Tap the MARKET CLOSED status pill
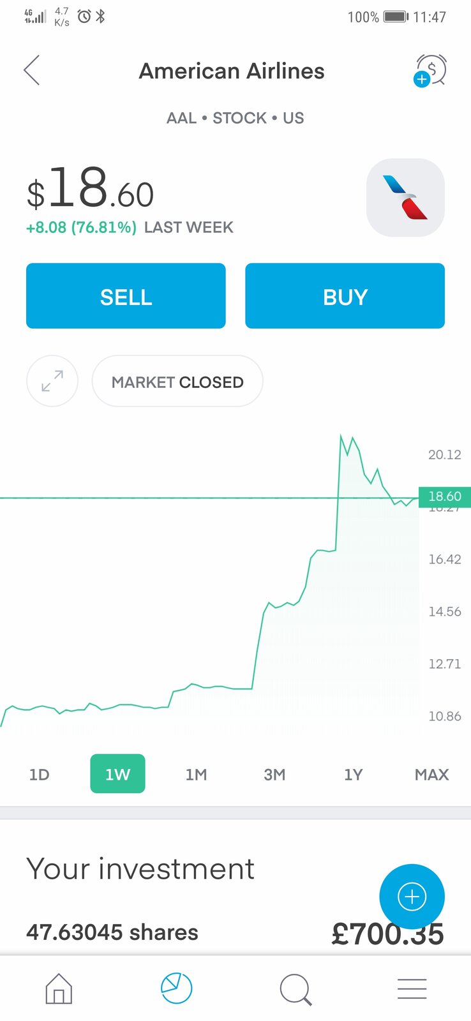The image size is (471, 1021). point(177,382)
